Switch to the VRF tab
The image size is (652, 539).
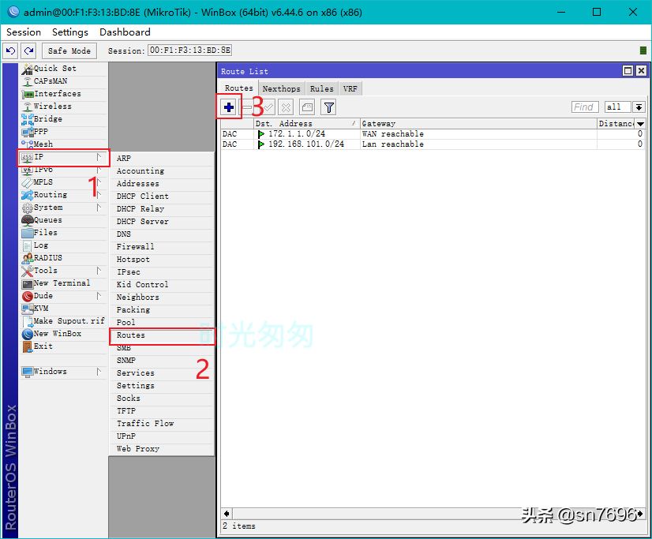pos(350,88)
